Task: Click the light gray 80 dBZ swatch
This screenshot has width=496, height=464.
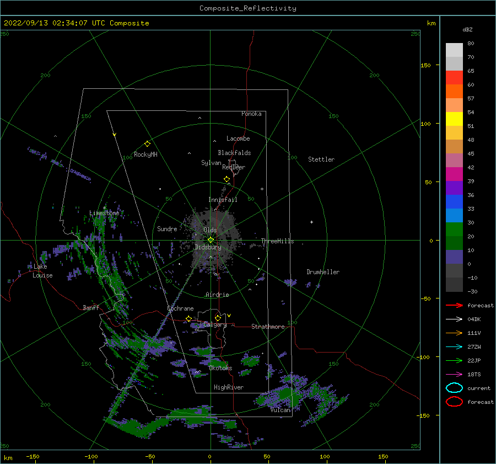Action: [x=454, y=50]
